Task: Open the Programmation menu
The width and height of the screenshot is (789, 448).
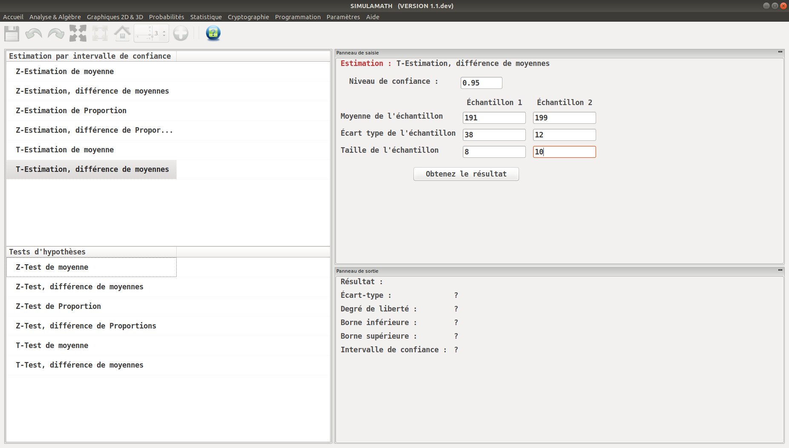Action: pos(298,17)
